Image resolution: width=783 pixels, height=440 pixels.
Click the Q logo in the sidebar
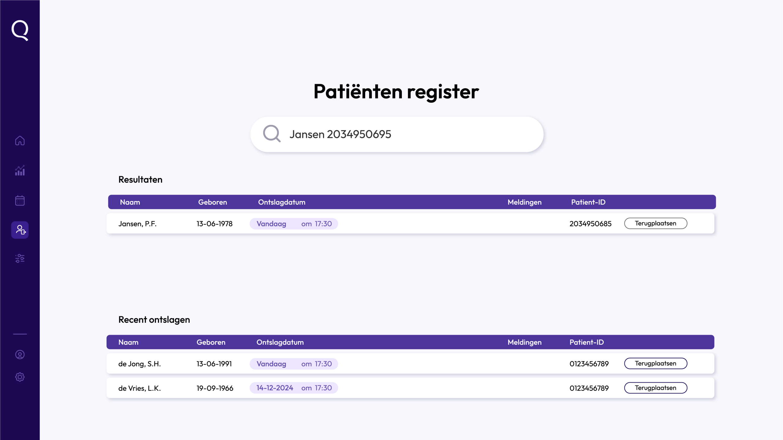[20, 30]
